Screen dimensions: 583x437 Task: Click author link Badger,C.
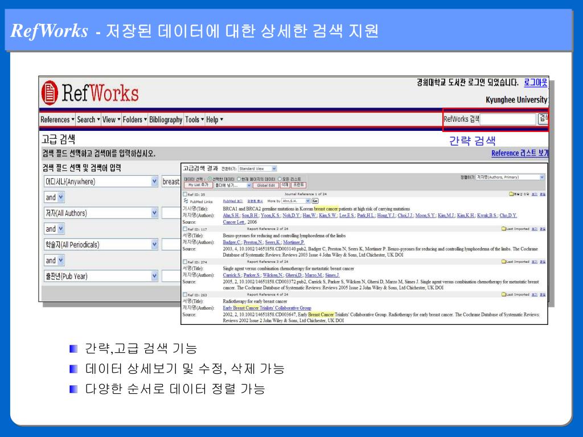232,242
